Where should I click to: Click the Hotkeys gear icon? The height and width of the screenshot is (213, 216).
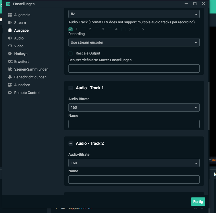(x=10, y=54)
